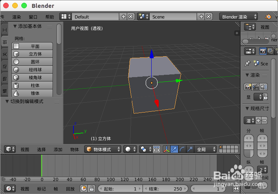Add a UV Sphere (经纬球)

[32, 70]
